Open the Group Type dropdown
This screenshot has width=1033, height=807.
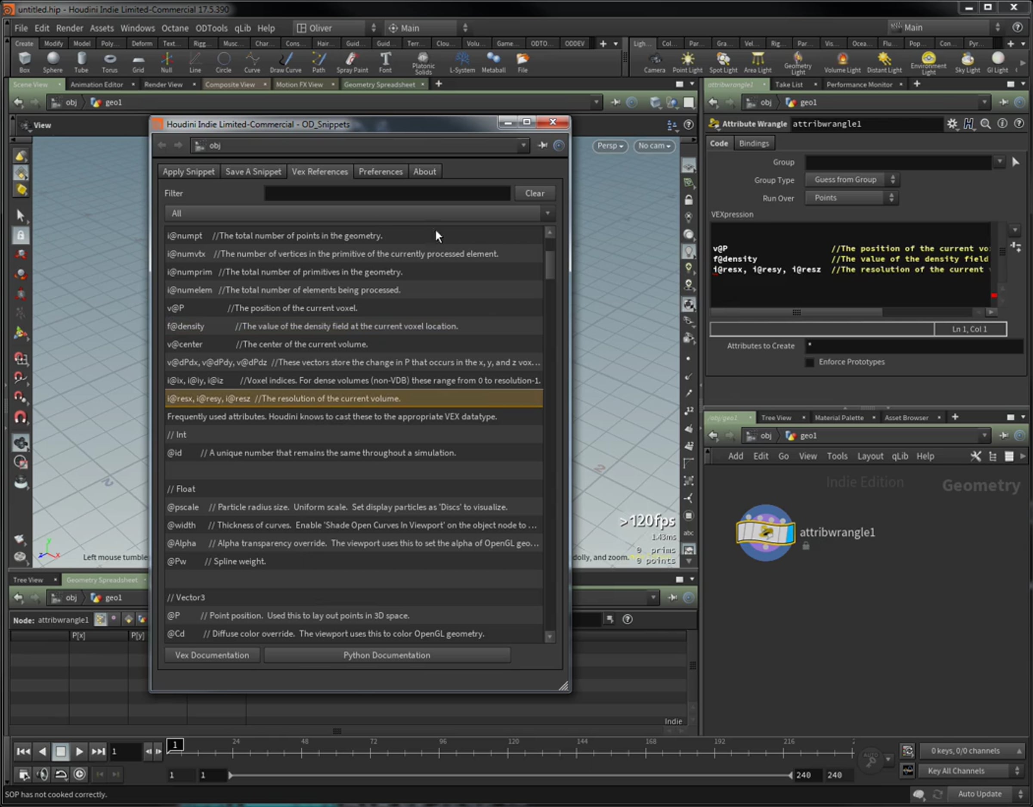tap(852, 180)
